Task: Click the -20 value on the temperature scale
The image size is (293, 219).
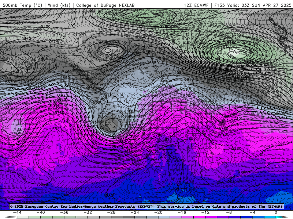Action: pyautogui.click(x=159, y=212)
